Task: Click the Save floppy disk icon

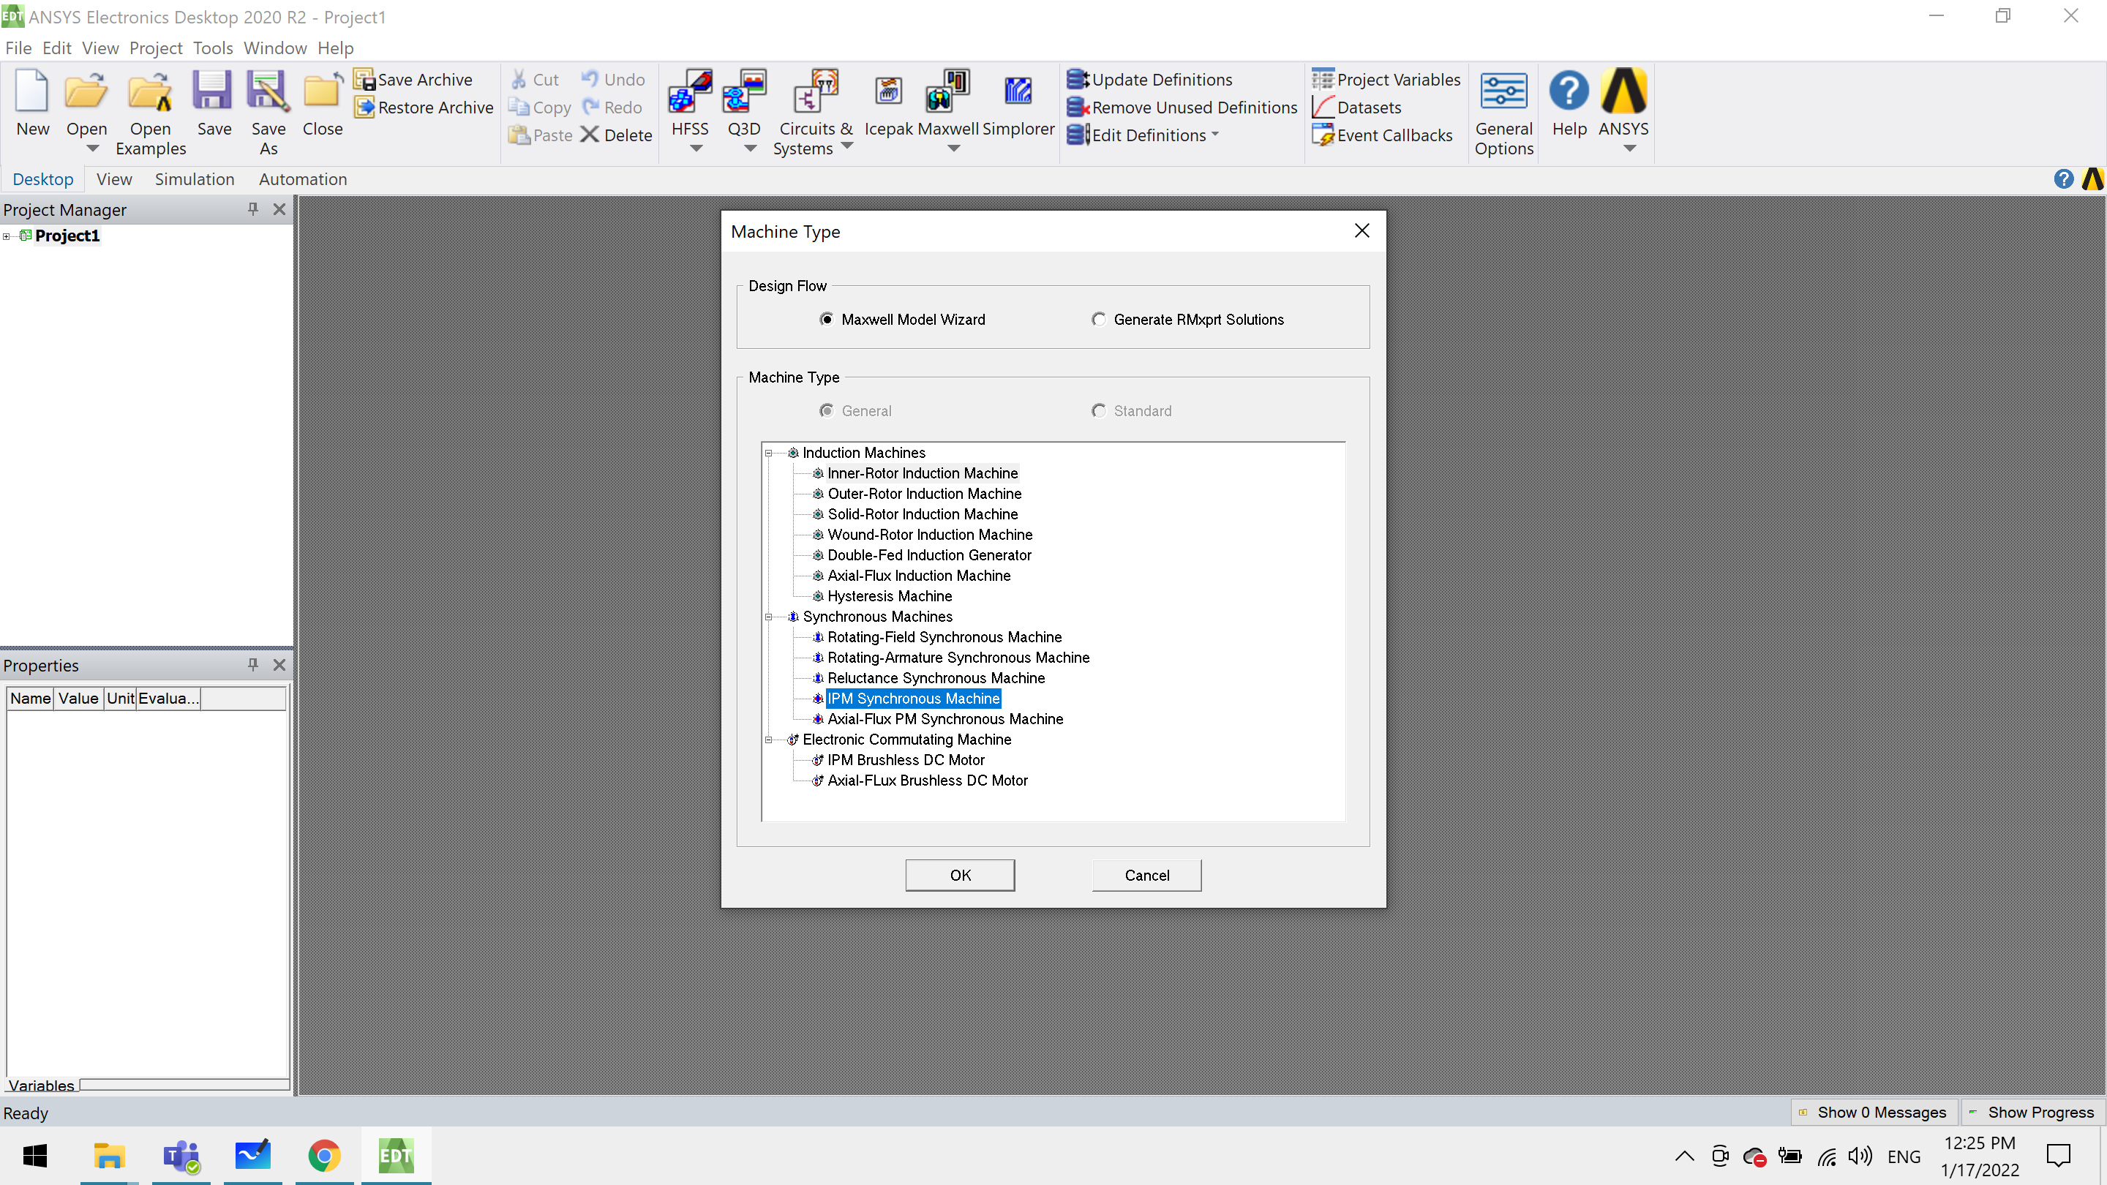Action: click(213, 91)
